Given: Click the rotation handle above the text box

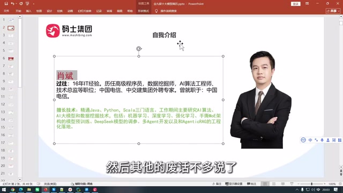Looking at the screenshot, I should [x=139, y=49].
